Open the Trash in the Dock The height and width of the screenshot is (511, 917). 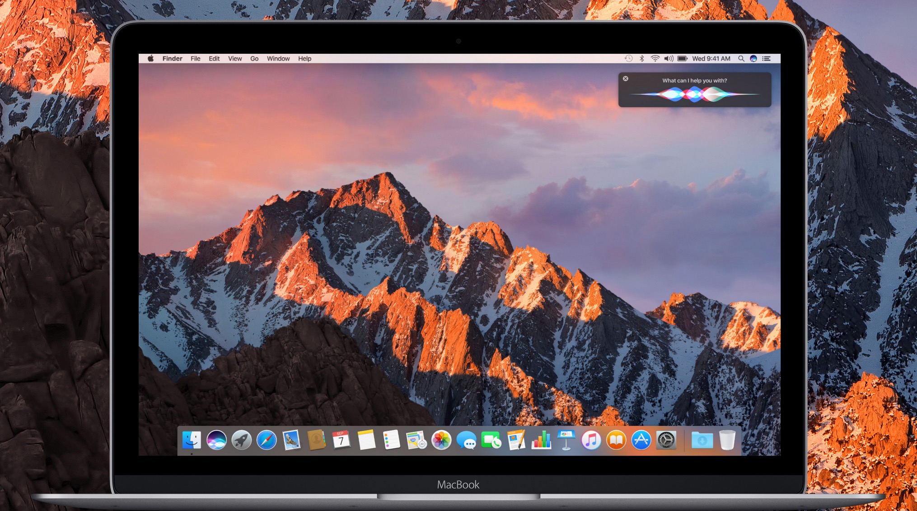click(727, 440)
